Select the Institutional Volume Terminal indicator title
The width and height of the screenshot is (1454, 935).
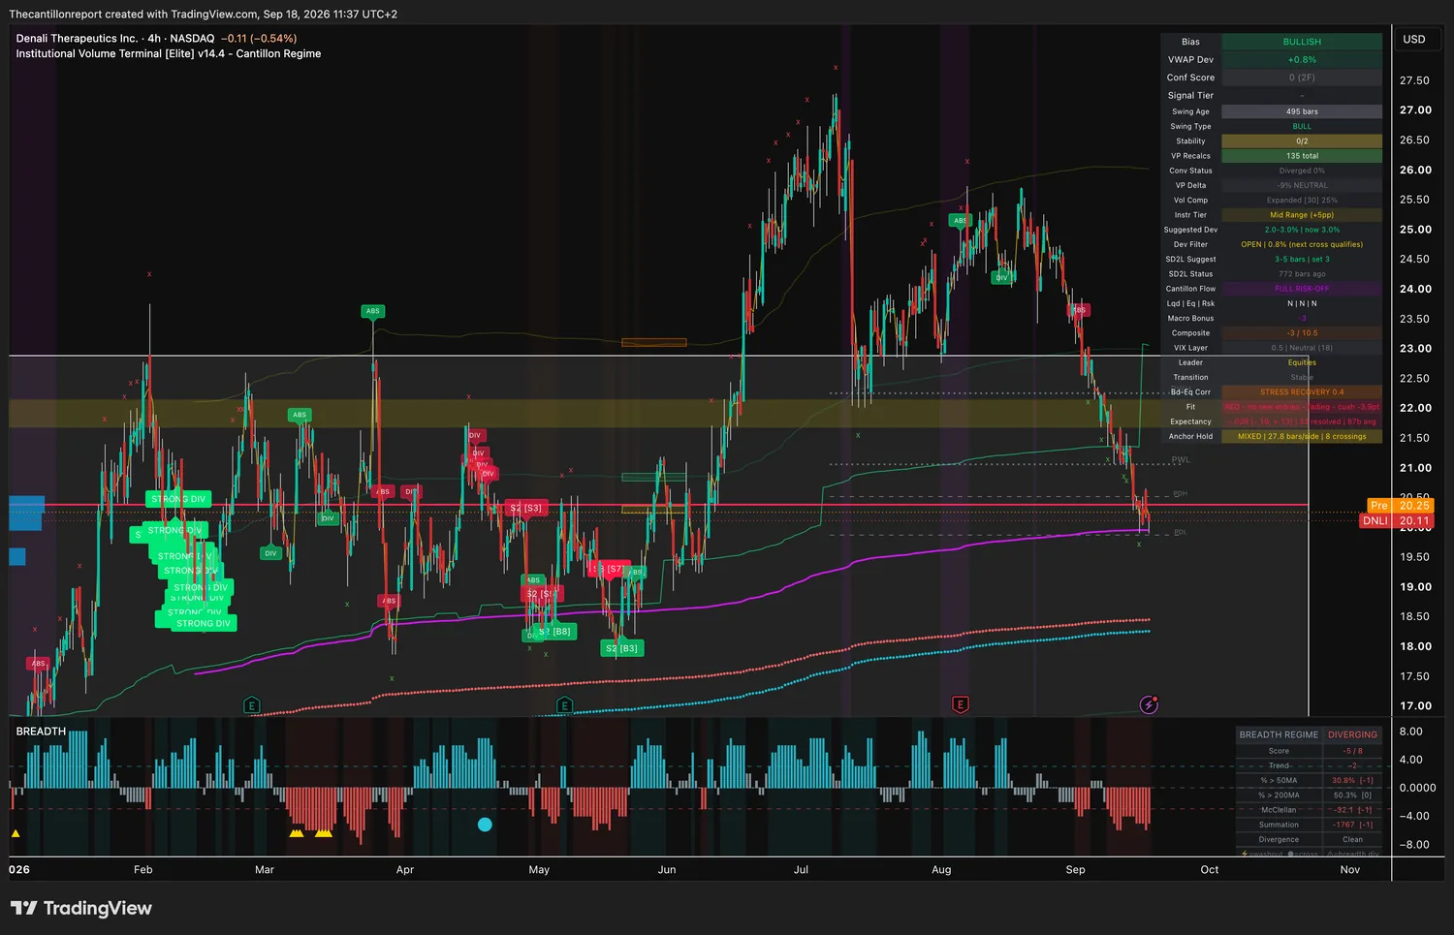point(169,54)
